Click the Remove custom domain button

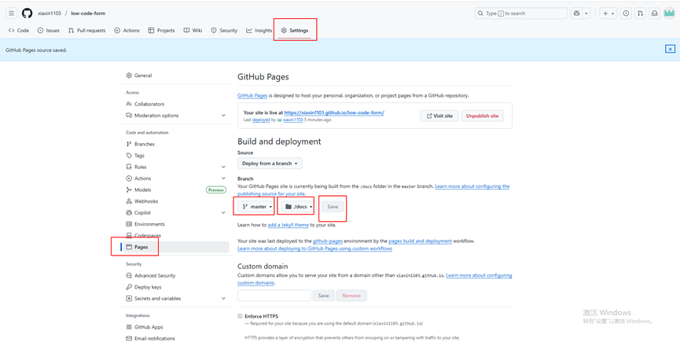(351, 296)
